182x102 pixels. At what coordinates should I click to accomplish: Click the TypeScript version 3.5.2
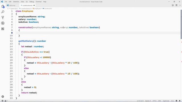172,101
